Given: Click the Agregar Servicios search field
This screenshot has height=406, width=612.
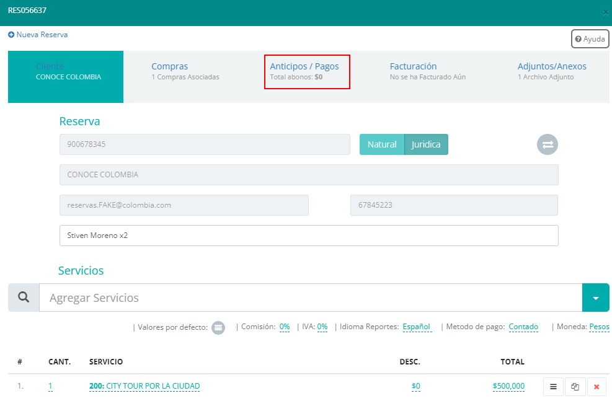Looking at the screenshot, I should 311,298.
